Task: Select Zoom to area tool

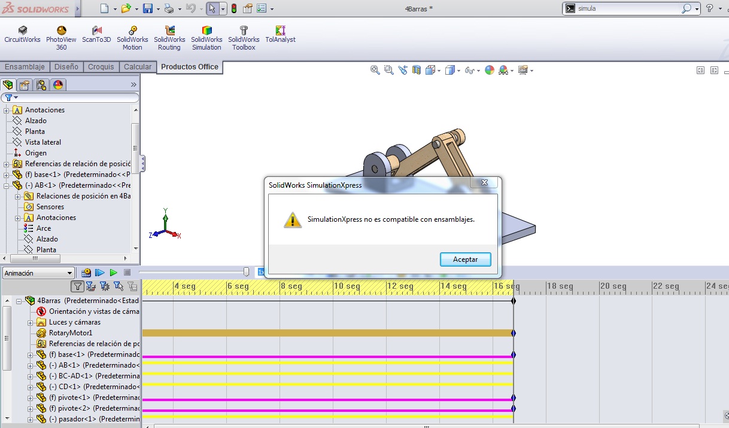Action: [388, 70]
